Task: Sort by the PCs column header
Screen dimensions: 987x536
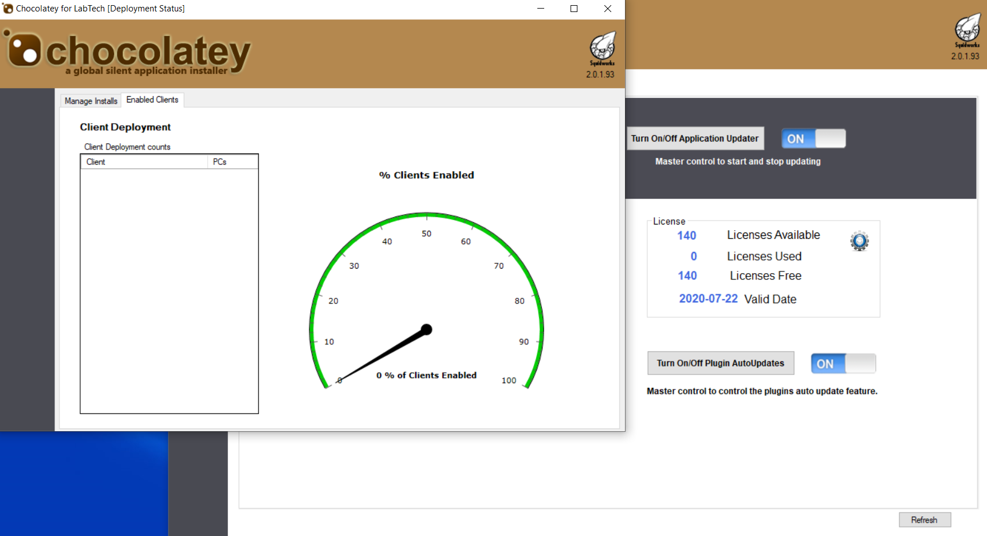Action: [x=233, y=162]
